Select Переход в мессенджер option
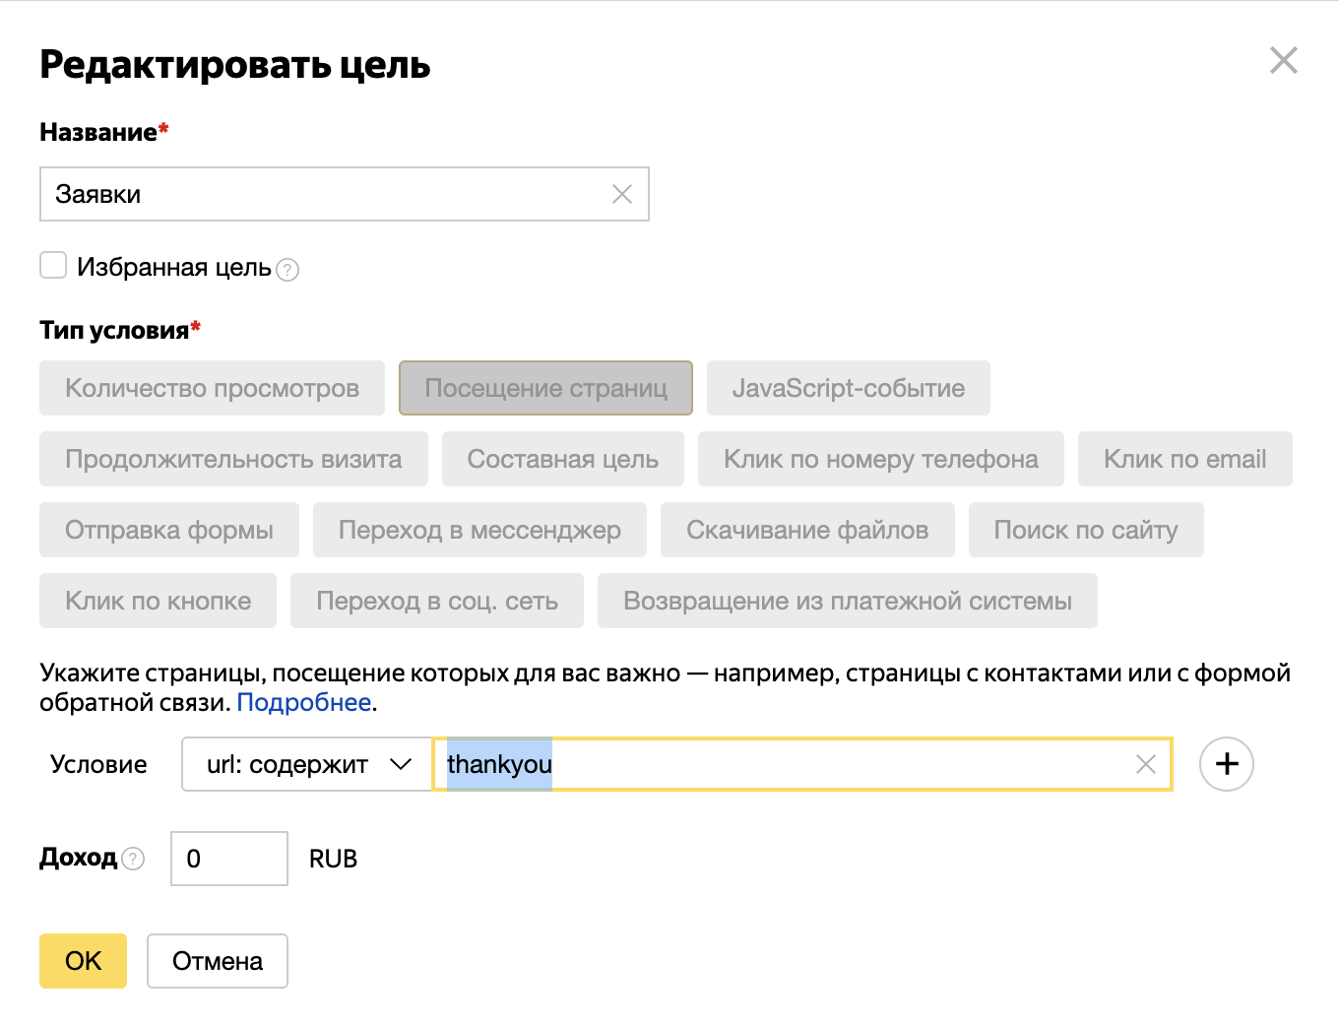1339x1026 pixels. tap(479, 530)
